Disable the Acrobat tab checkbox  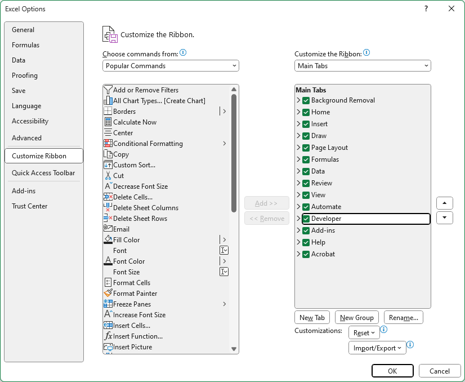(x=307, y=254)
